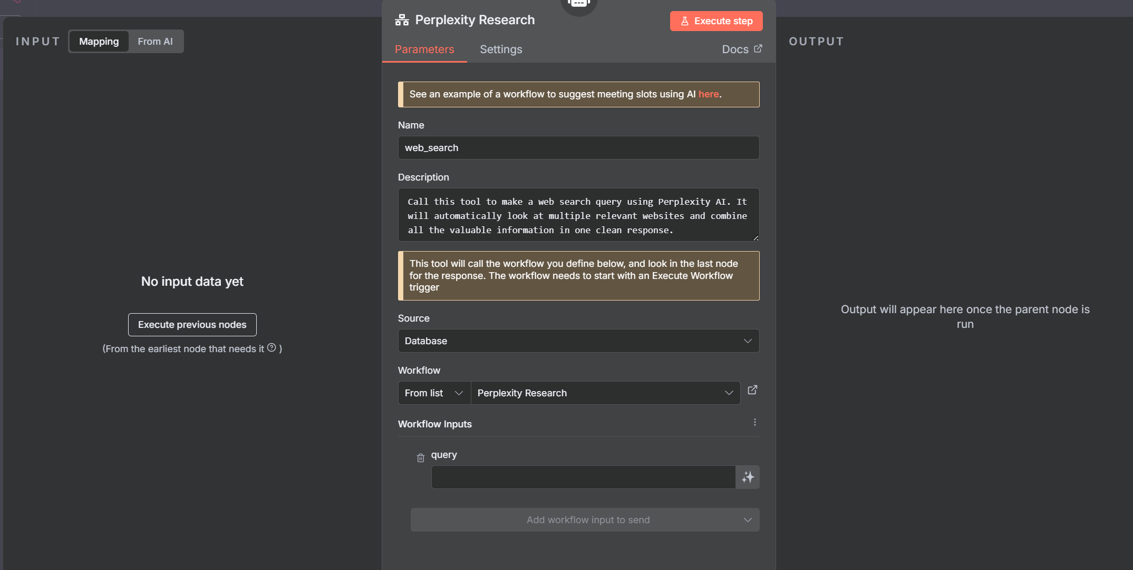Screen dimensions: 1133x570
Task: Click the 'query' input label
Action: point(444,455)
